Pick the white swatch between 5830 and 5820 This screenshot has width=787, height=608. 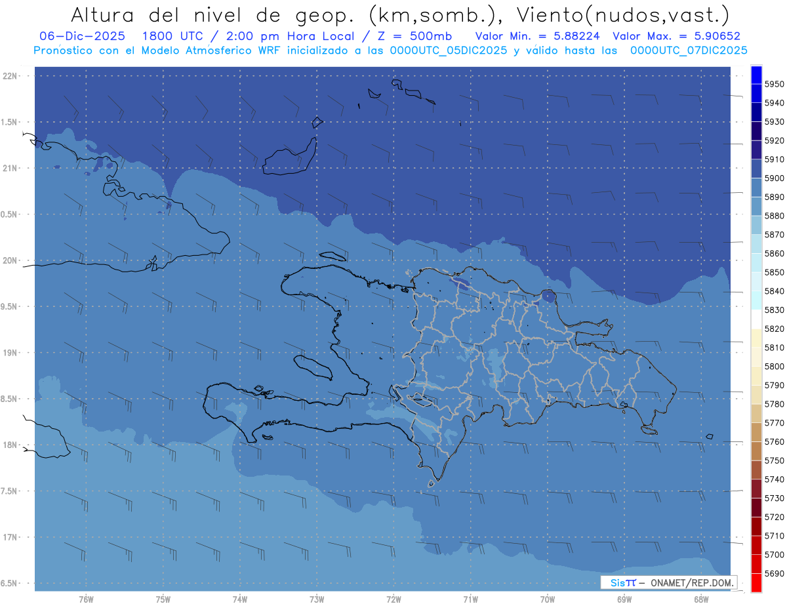coord(756,319)
